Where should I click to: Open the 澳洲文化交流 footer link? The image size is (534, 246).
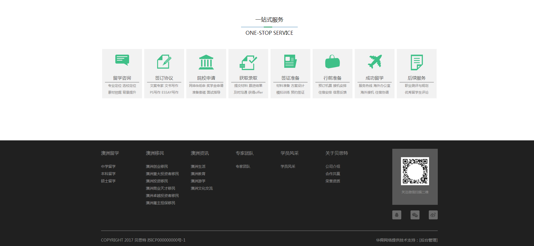pyautogui.click(x=202, y=188)
